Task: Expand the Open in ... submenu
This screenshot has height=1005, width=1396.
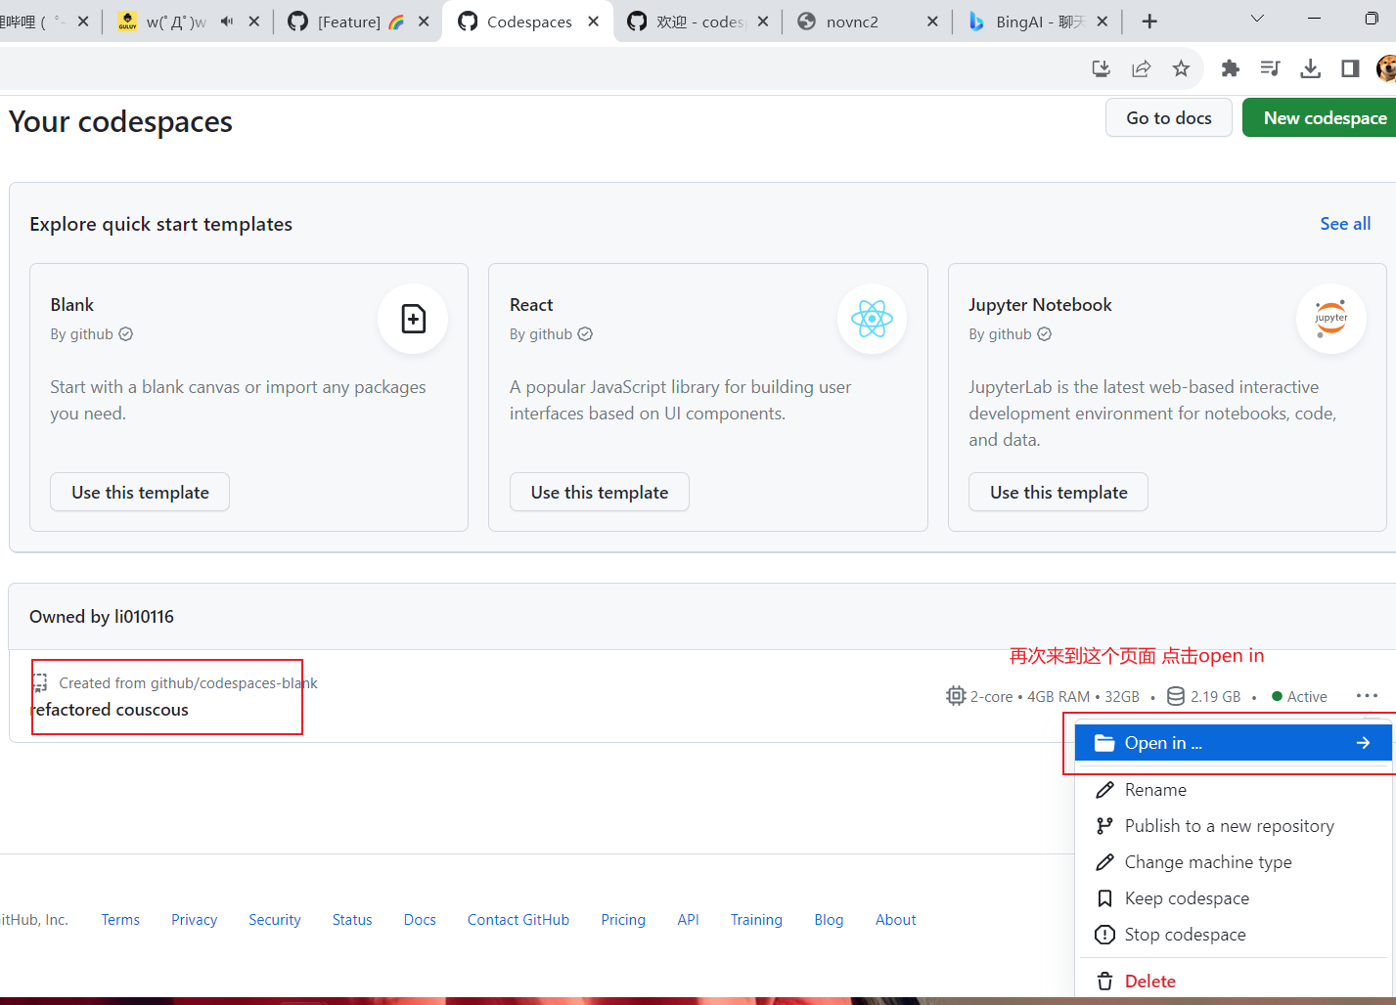Action: 1233,743
